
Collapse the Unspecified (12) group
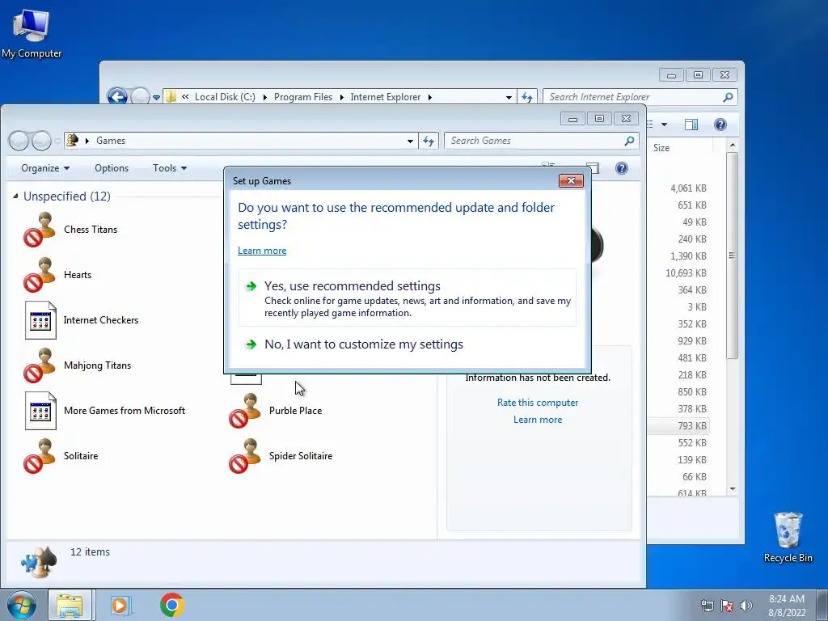pos(15,196)
